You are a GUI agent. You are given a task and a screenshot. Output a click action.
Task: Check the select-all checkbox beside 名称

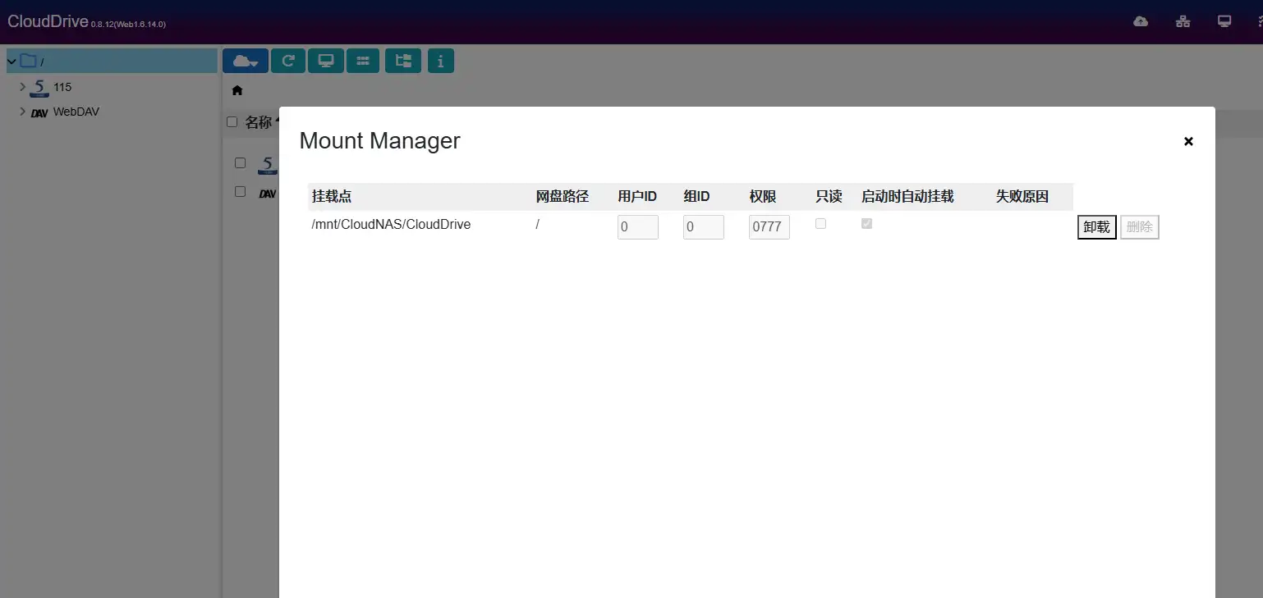pyautogui.click(x=232, y=121)
